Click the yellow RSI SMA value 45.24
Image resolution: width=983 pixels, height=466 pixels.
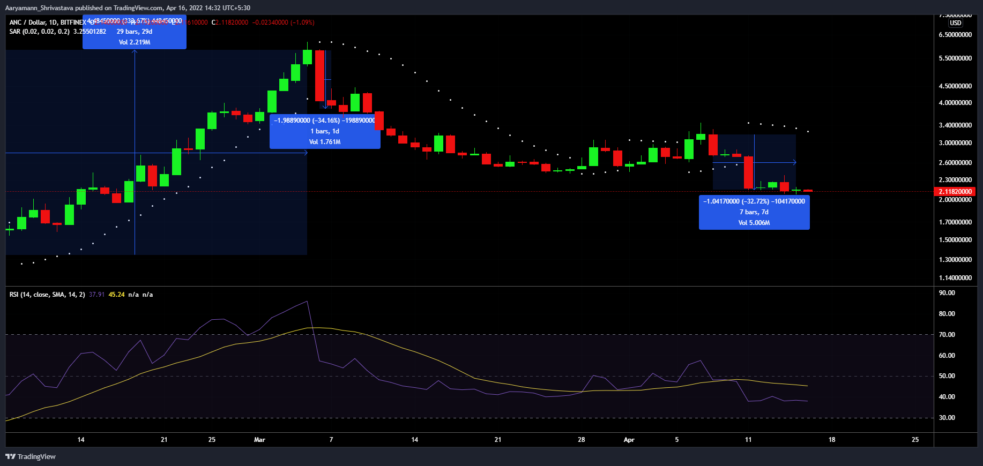116,295
